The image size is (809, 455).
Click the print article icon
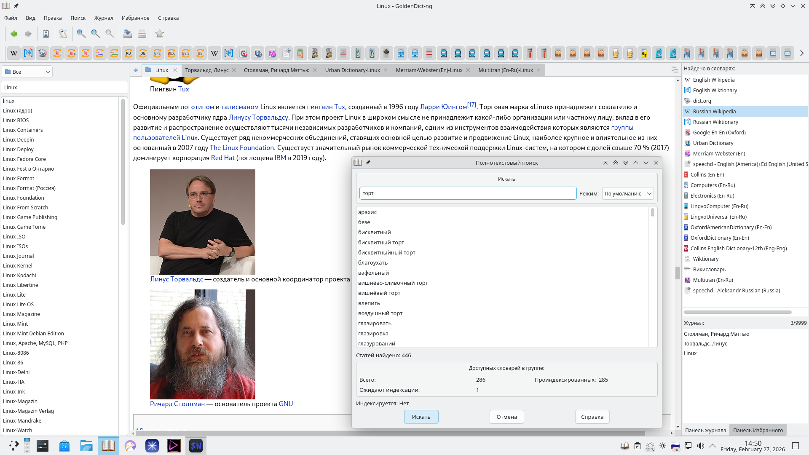142,34
